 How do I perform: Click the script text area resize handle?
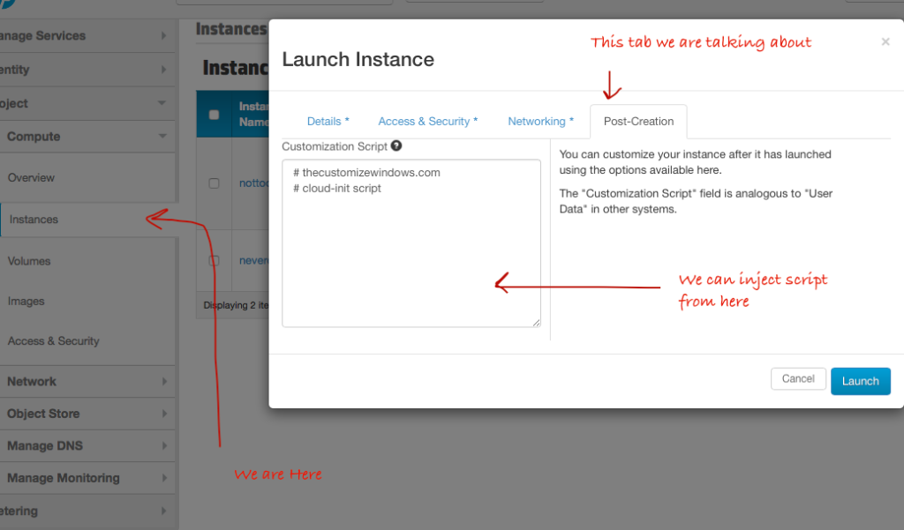(x=536, y=323)
